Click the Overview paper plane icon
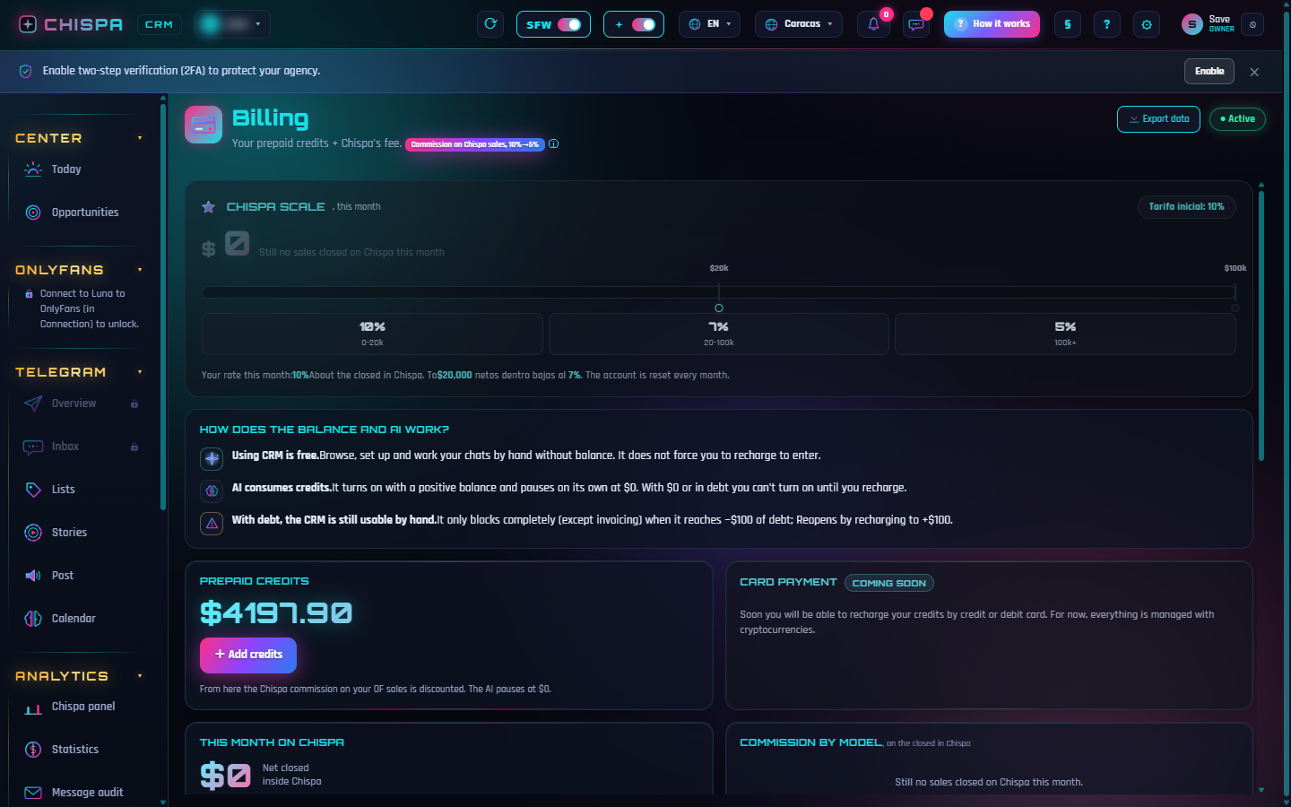Image resolution: width=1291 pixels, height=807 pixels. [x=33, y=403]
